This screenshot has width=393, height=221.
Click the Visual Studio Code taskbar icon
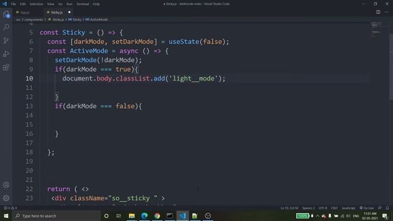point(182,215)
